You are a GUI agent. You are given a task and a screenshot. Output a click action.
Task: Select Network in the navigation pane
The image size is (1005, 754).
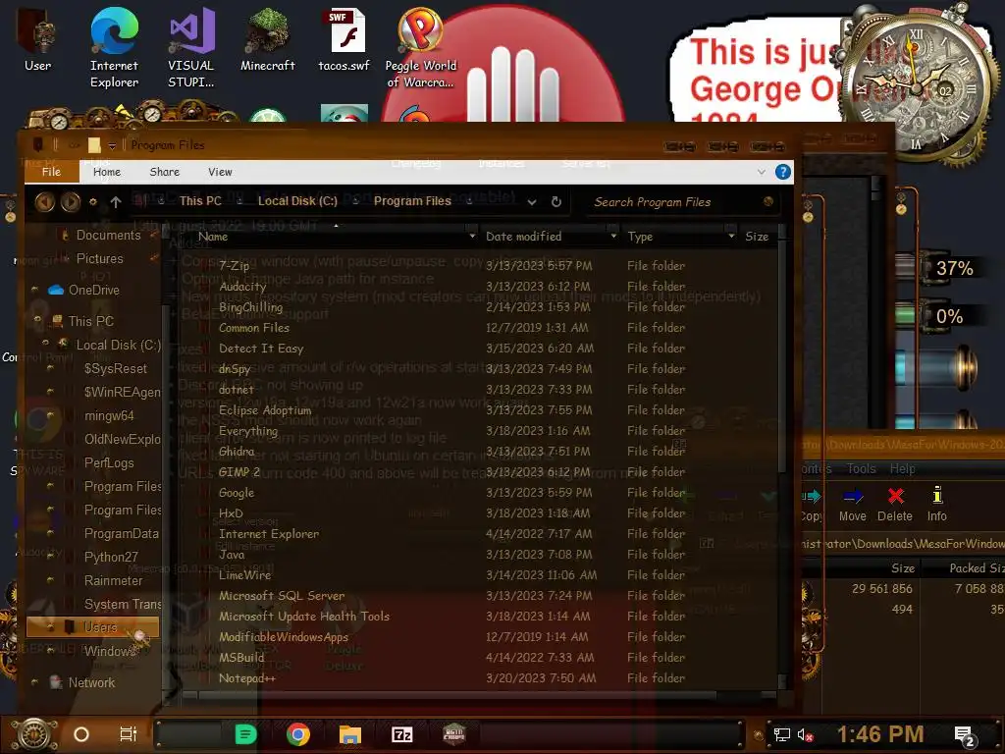coord(91,683)
